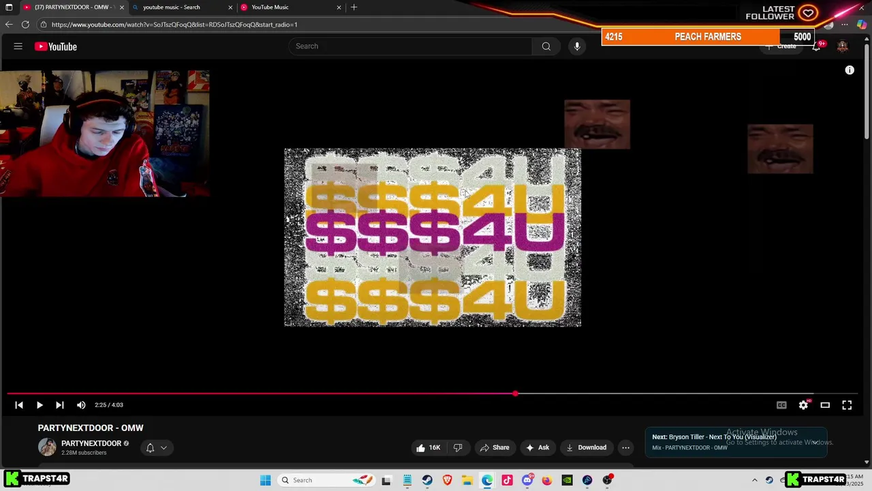872x491 pixels.
Task: Click the taskbar Search box
Action: point(327,480)
